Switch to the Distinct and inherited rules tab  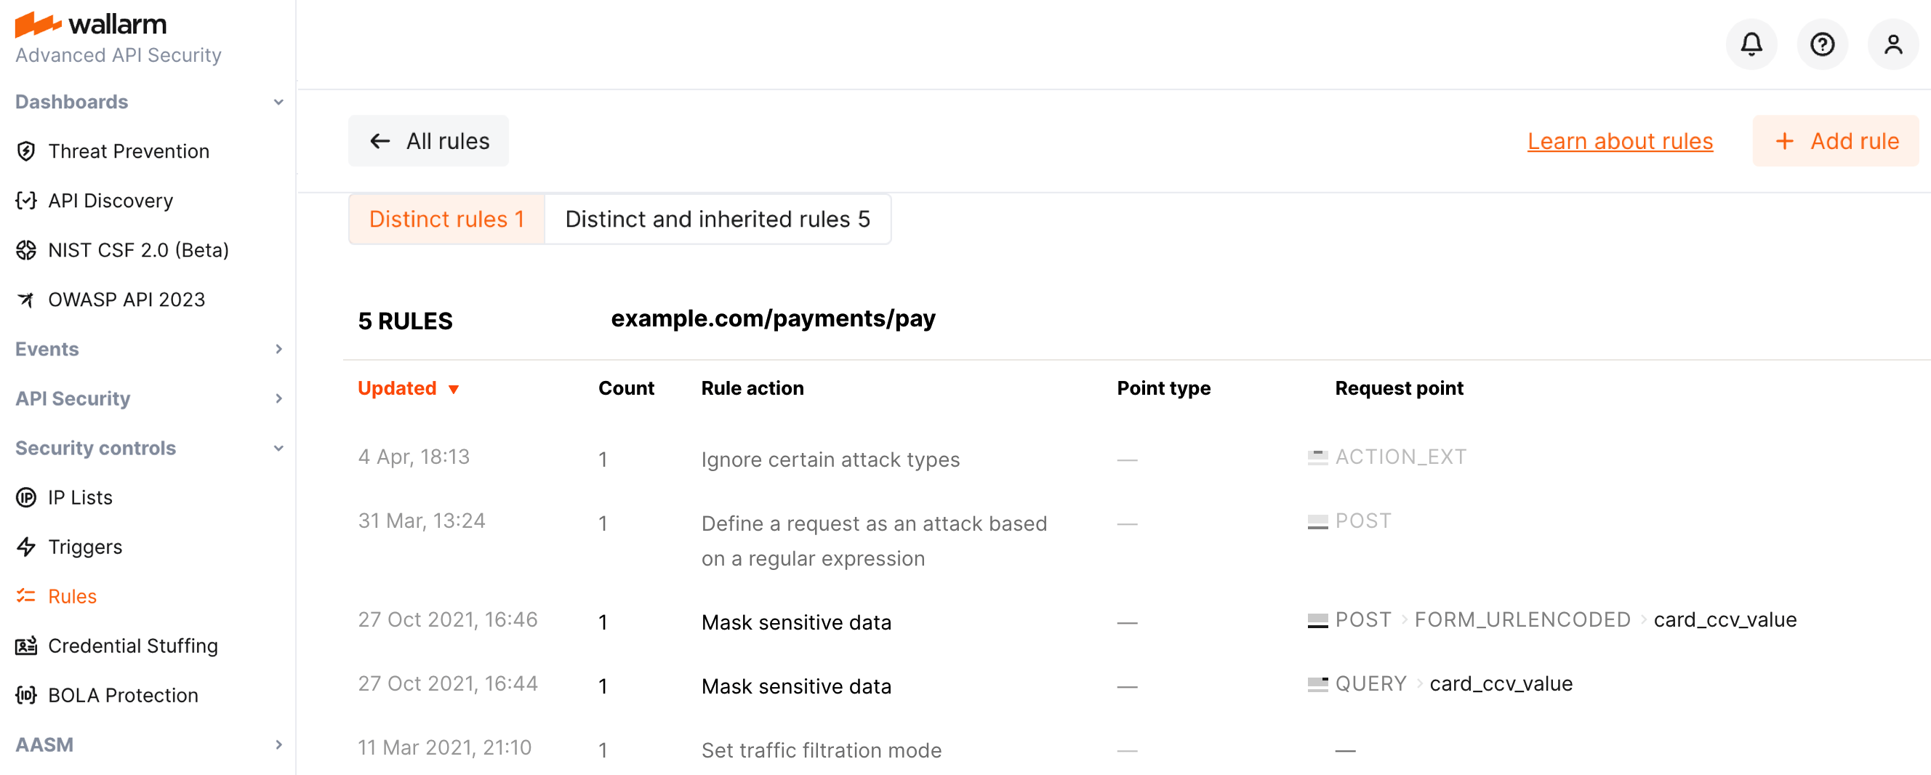coord(718,219)
